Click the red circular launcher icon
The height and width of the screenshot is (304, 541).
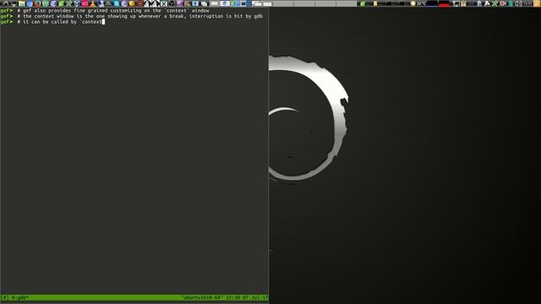pos(140,3)
